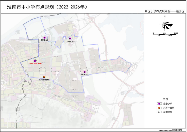Click the orange 九 marker for 经开区实验学校
This screenshot has height=132, width=187.
(x=44, y=77)
